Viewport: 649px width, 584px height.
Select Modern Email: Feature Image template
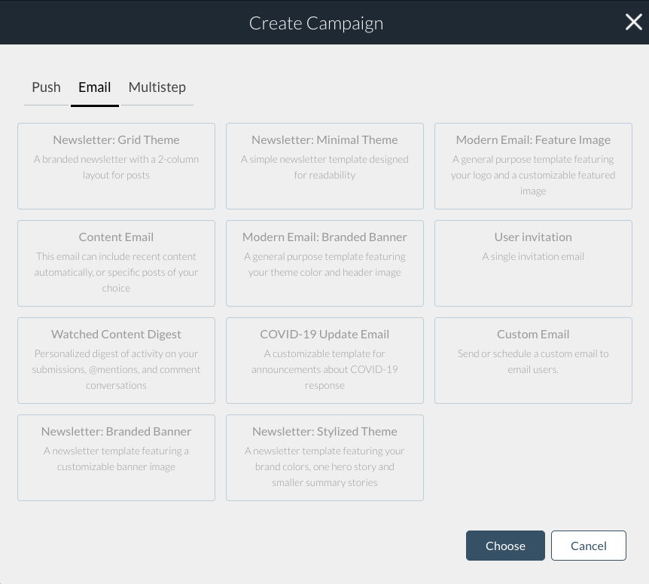[x=533, y=166]
